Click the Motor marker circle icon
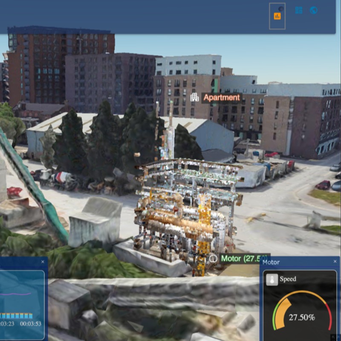 (213, 258)
